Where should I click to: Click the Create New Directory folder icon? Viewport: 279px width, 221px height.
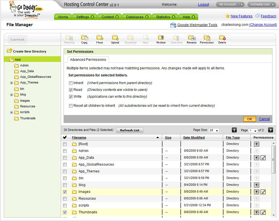pyautogui.click(x=9, y=51)
